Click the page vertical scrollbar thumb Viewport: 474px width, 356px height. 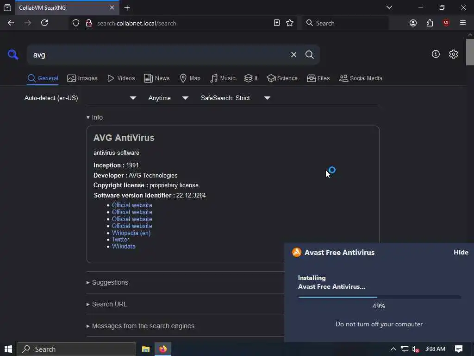click(470, 52)
